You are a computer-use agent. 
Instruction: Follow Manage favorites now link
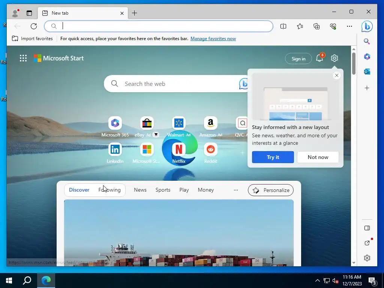213,39
